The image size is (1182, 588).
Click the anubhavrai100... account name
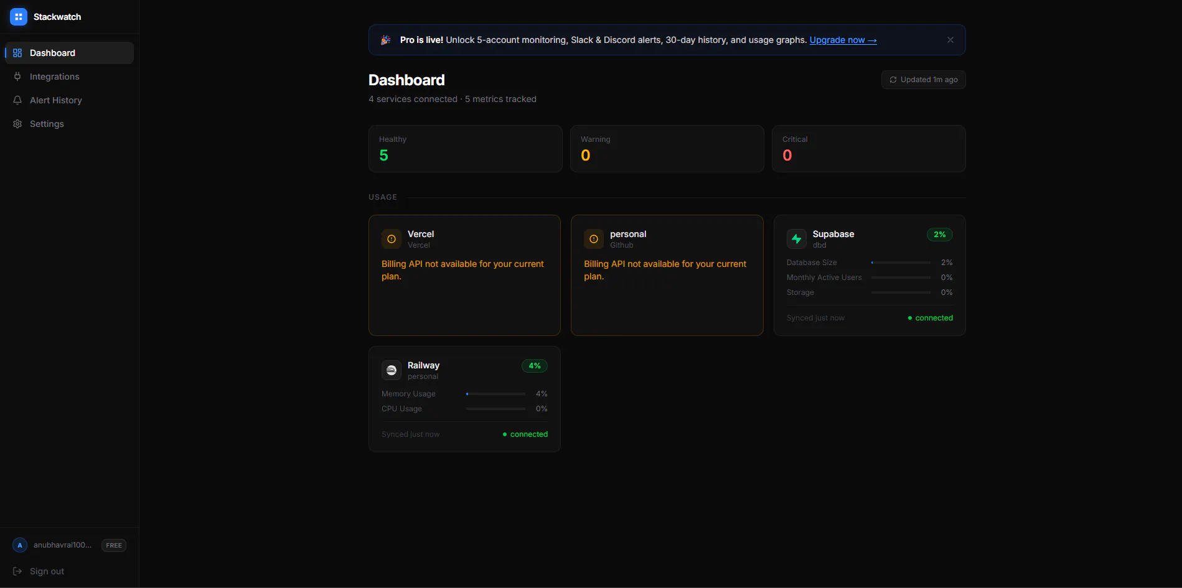coord(62,545)
